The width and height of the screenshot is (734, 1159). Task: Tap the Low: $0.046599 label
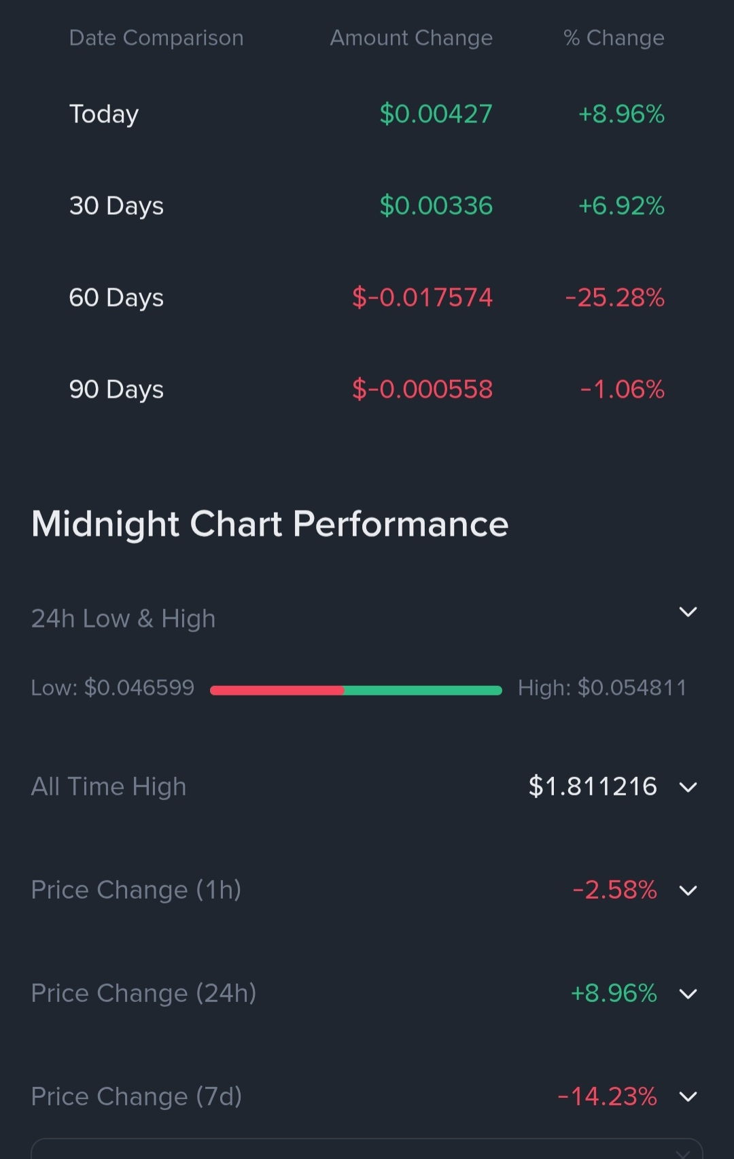113,688
